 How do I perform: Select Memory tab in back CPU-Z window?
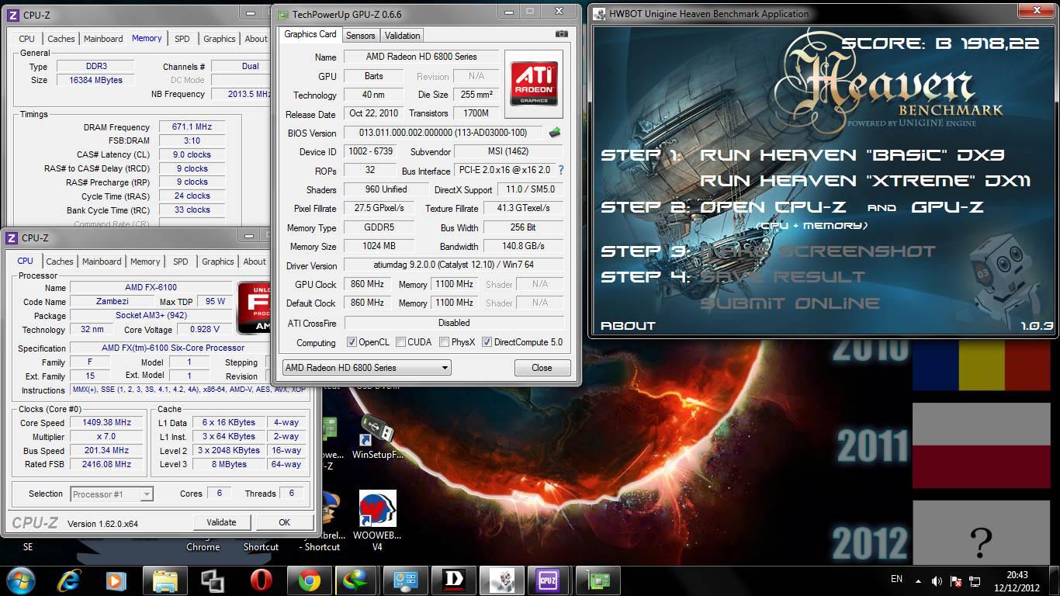click(147, 38)
